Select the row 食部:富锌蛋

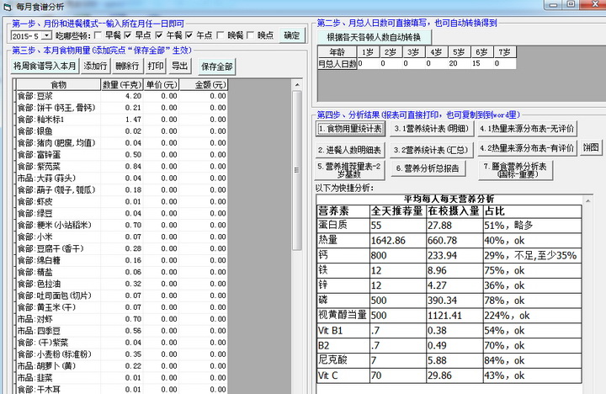122,155
